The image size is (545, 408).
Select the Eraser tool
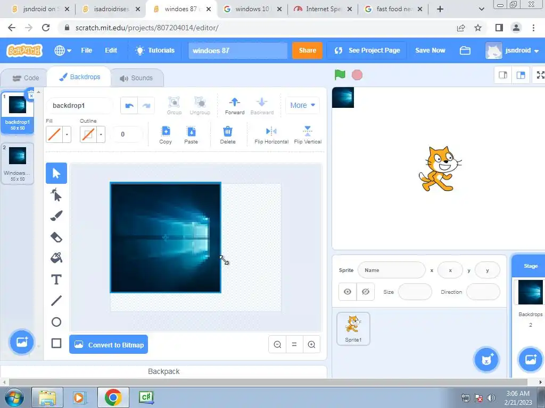point(56,237)
